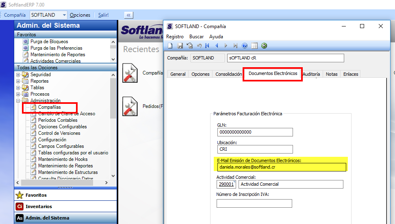Click the Compañía recent item tool icon
This screenshot has height=224, width=395.
pos(130,73)
